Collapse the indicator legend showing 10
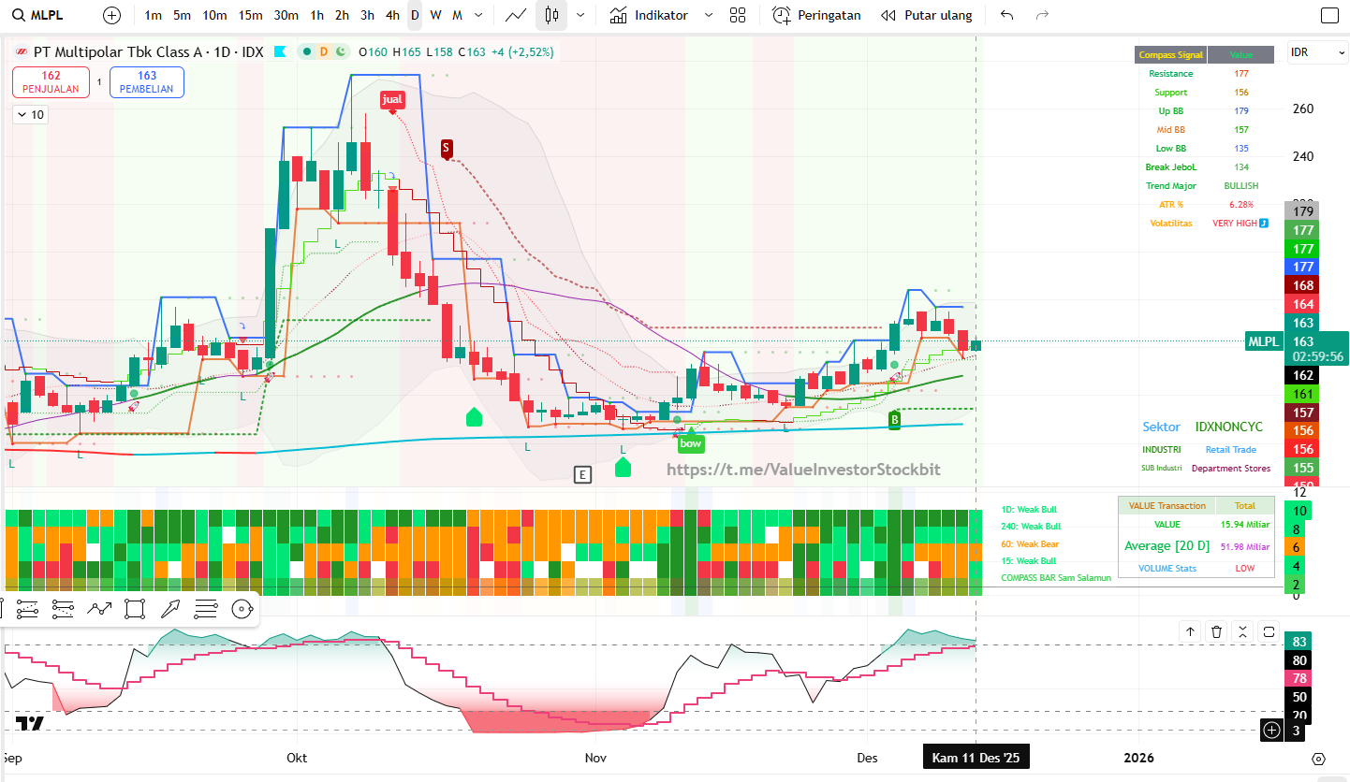1350x782 pixels. pos(31,115)
